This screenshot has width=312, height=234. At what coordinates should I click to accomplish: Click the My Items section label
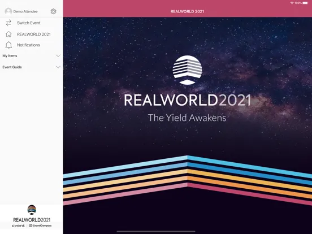point(10,56)
